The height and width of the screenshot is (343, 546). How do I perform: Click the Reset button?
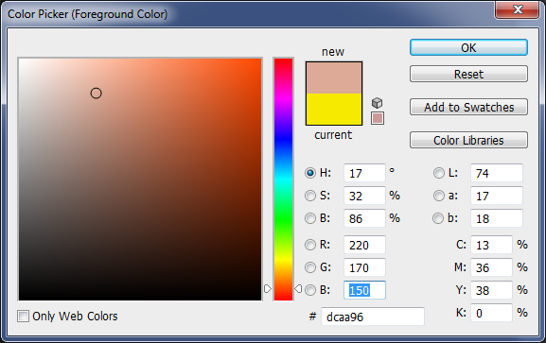[468, 74]
